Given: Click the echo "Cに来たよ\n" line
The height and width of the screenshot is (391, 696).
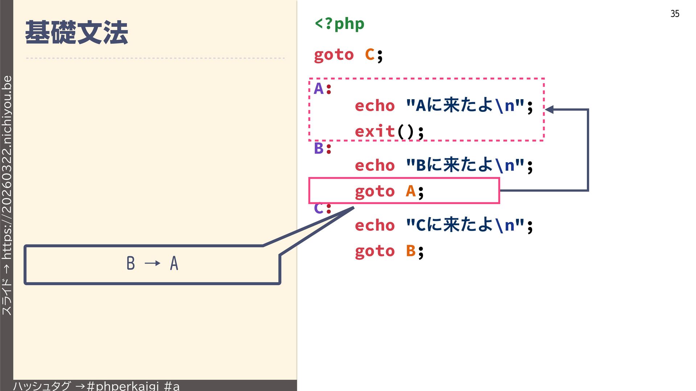Looking at the screenshot, I should click(x=444, y=225).
